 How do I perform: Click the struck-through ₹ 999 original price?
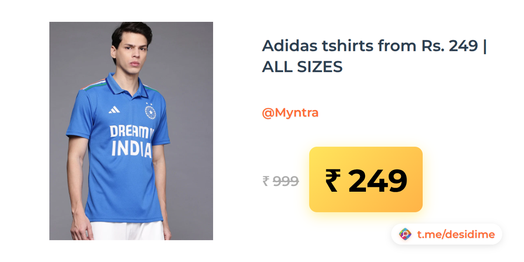point(280,181)
